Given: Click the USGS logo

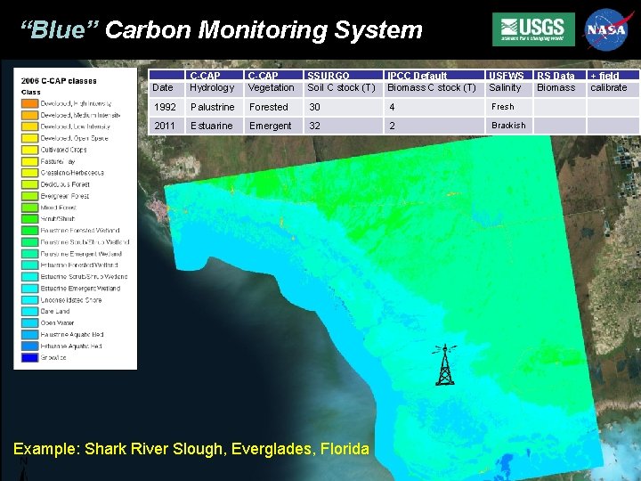Looking at the screenshot, I should (x=533, y=29).
